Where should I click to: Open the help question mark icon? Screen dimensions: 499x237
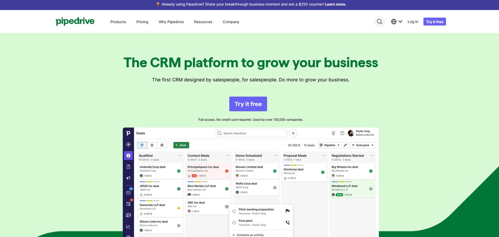coord(342,133)
